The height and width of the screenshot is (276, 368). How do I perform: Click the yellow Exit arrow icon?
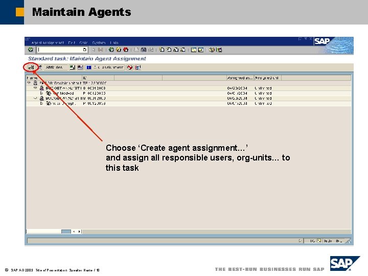[x=119, y=50]
